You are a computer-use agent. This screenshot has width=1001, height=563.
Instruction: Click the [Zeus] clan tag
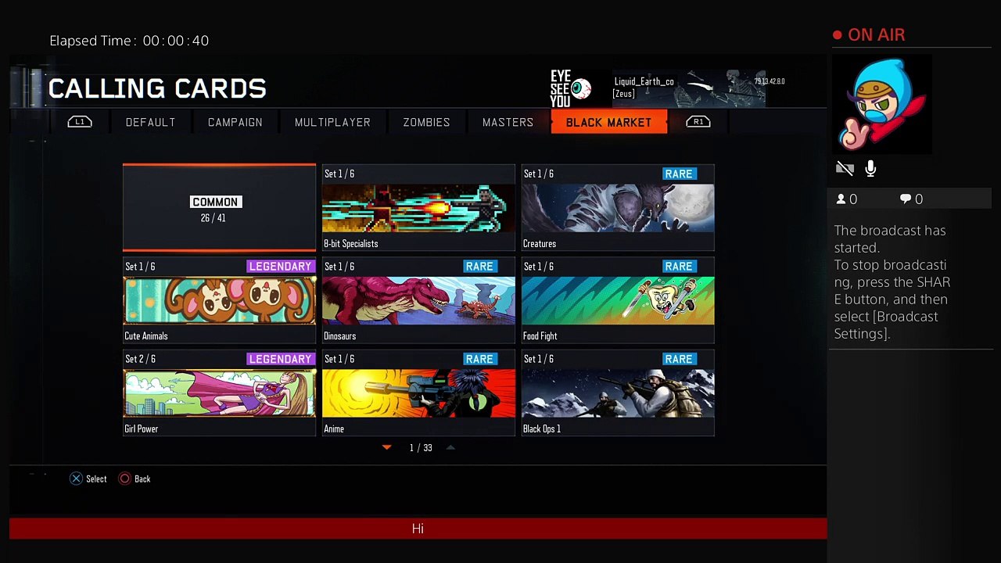tap(624, 94)
